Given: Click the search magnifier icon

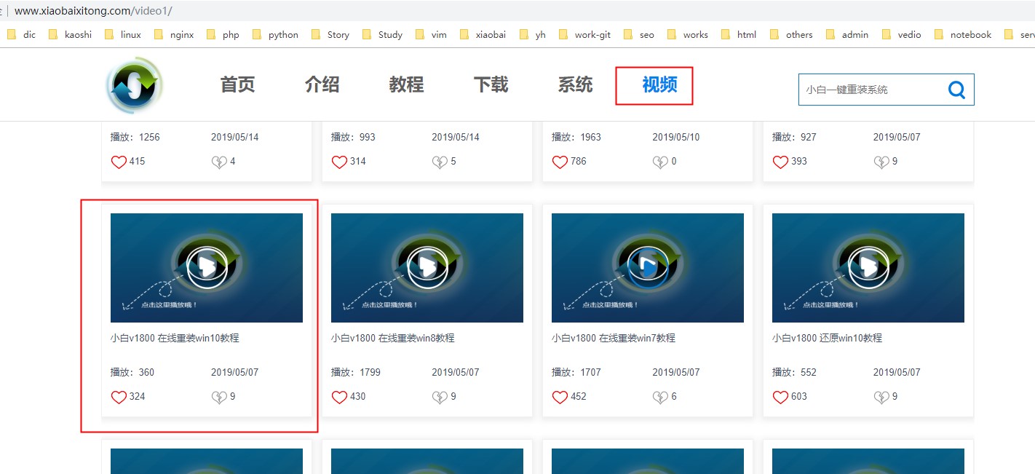Looking at the screenshot, I should click(x=956, y=90).
